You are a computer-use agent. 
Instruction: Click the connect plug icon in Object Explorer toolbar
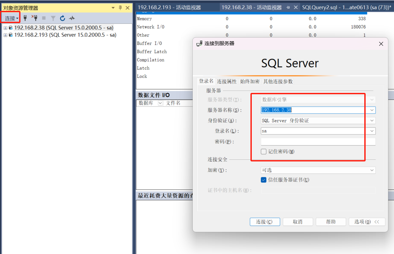click(25, 18)
